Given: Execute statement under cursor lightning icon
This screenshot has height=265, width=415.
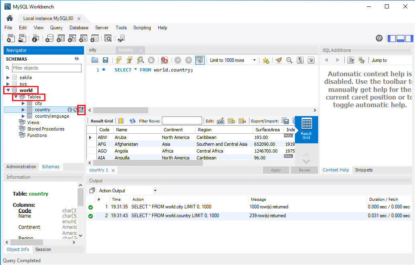Looking at the screenshot, I should coord(129,60).
